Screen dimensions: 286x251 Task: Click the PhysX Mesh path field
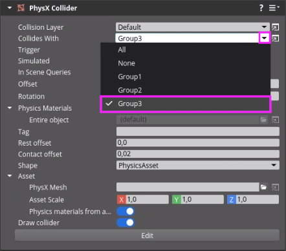(x=188, y=187)
